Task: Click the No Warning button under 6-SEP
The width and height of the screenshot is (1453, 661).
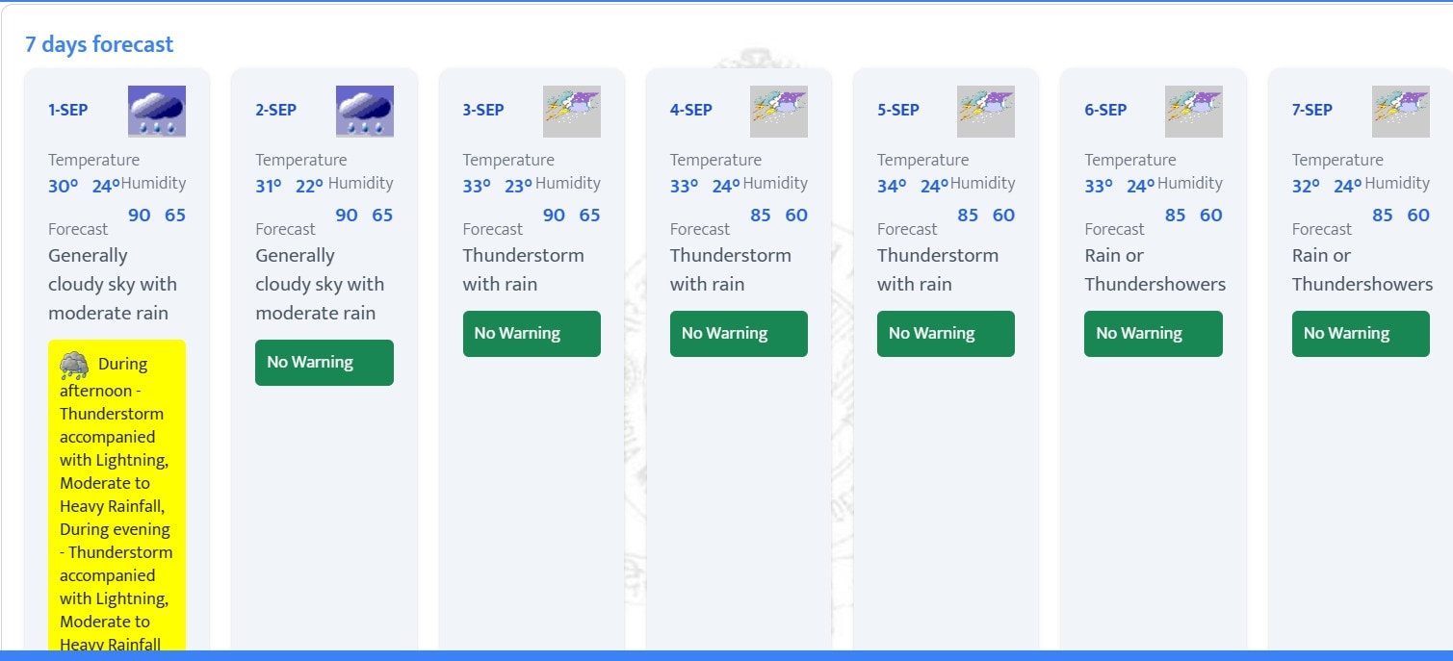Action: 1154,334
